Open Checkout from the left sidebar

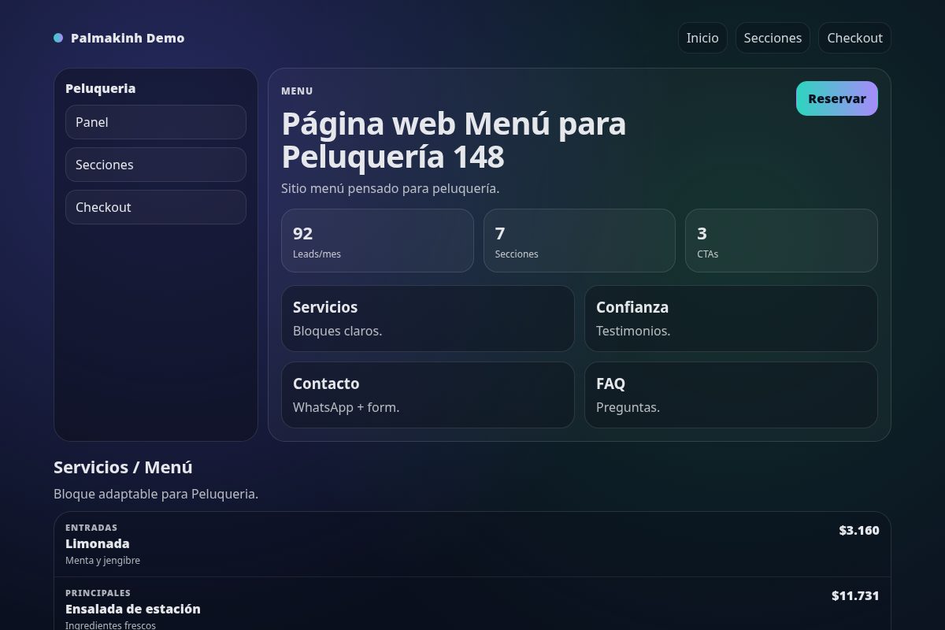tap(155, 207)
